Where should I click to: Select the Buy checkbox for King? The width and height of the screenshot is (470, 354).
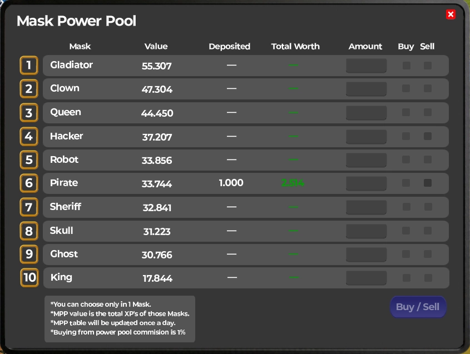pyautogui.click(x=407, y=278)
